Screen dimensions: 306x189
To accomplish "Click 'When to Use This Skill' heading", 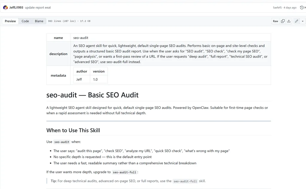I will (73, 130).
